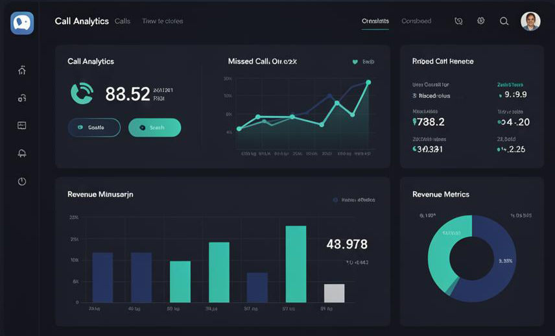This screenshot has height=336, width=555.
Task: Open the user profile avatar
Action: point(530,21)
